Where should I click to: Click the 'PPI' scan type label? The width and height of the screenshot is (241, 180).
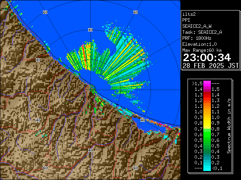click(x=186, y=20)
